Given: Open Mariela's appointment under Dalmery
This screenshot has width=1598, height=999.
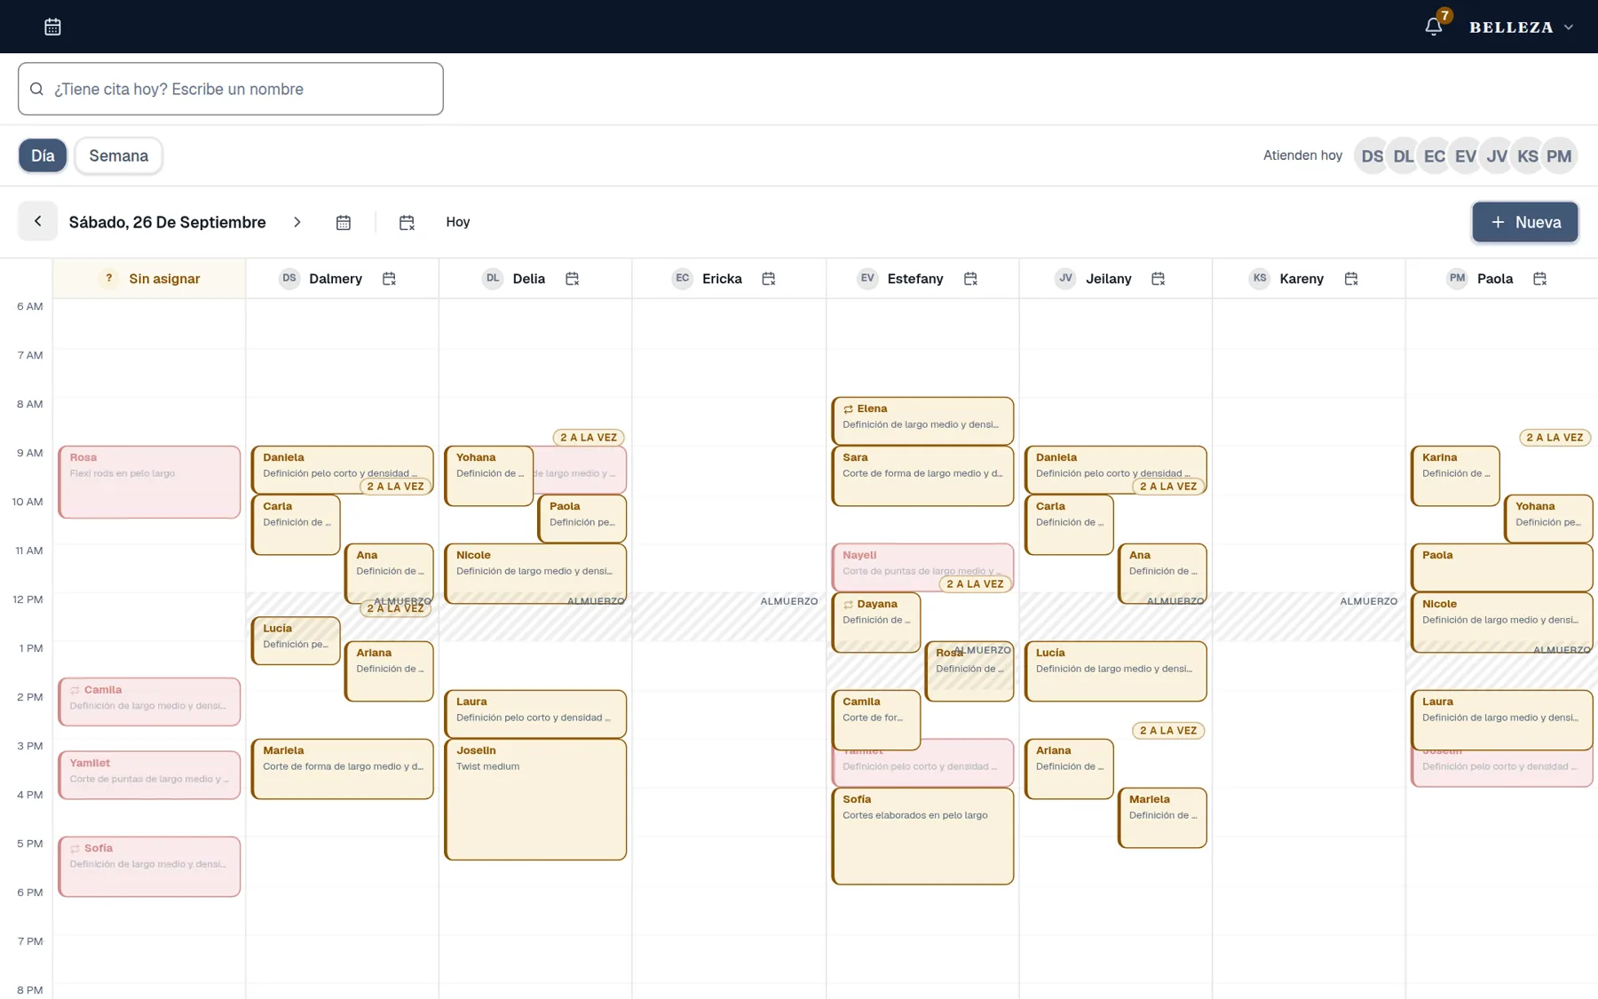Looking at the screenshot, I should [x=343, y=769].
